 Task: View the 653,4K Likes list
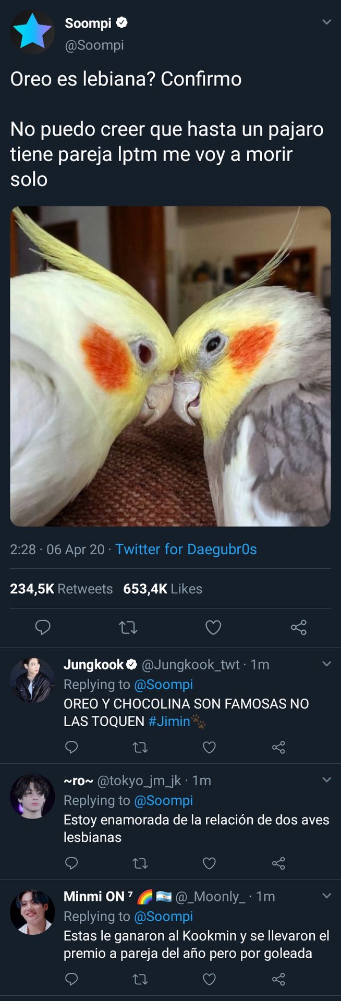163,589
